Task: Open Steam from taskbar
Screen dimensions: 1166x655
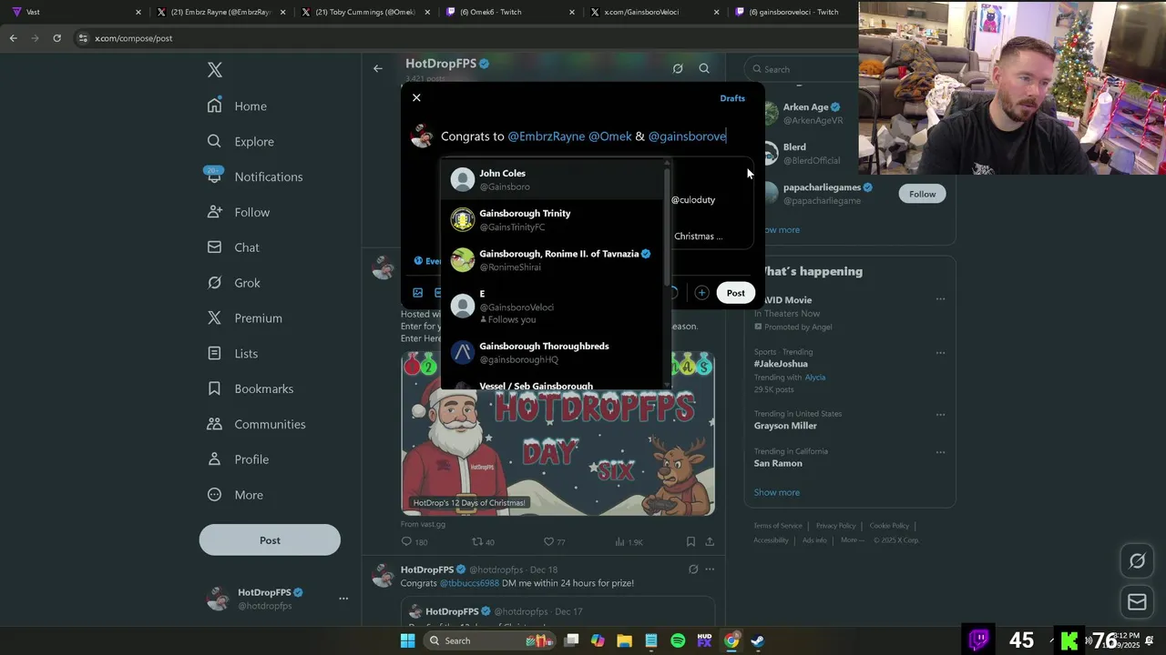Action: point(757,640)
